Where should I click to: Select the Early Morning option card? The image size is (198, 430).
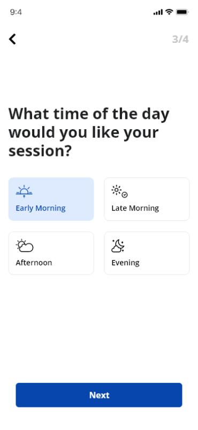click(51, 199)
